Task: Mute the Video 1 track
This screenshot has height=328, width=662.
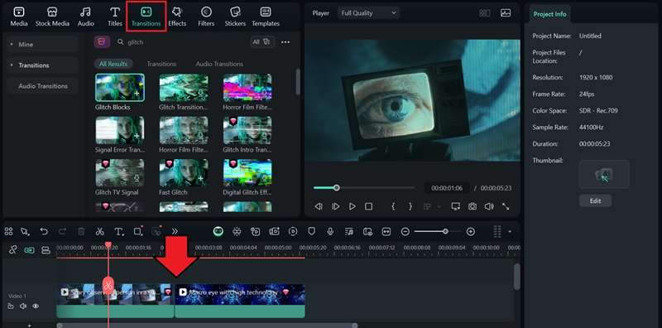Action: tap(23, 306)
